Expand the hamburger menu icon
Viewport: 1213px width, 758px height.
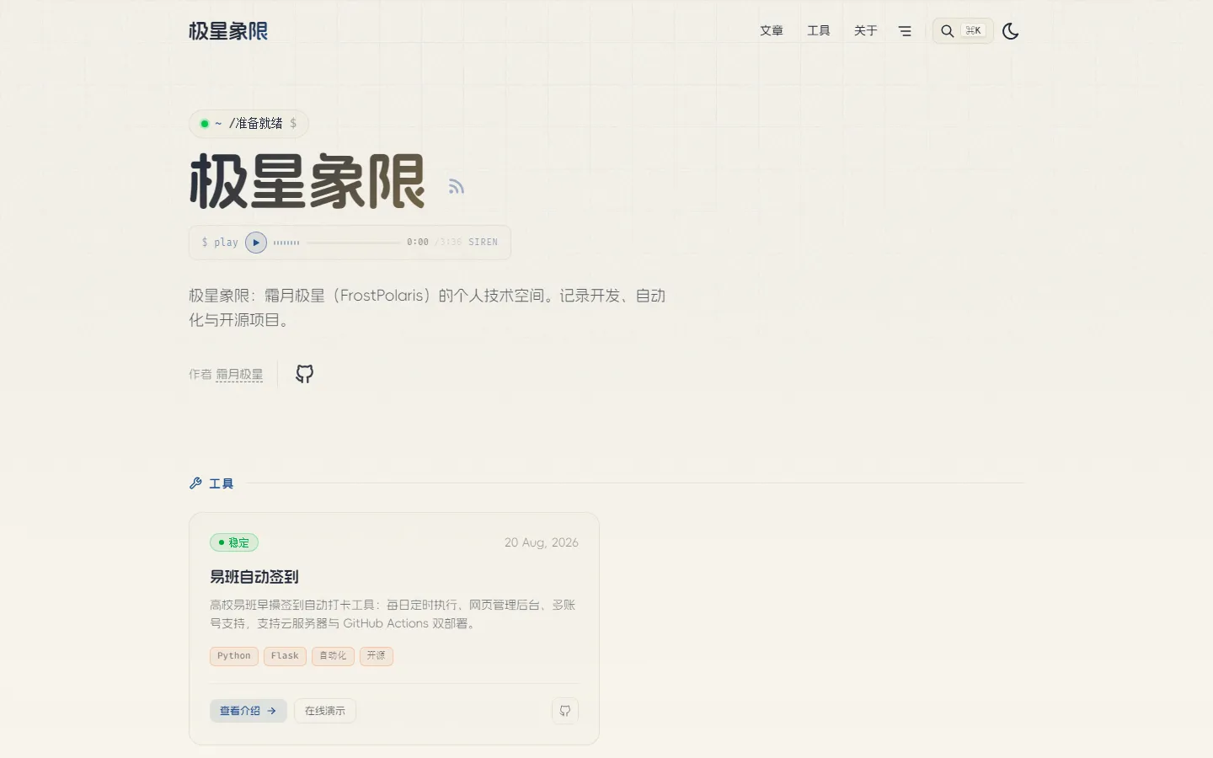905,31
